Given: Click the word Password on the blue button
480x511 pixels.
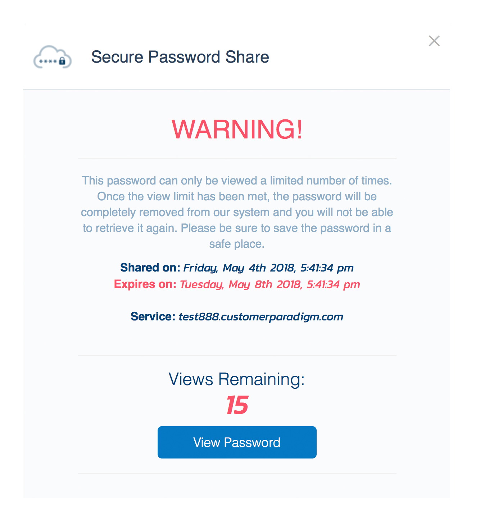Looking at the screenshot, I should tap(252, 442).
